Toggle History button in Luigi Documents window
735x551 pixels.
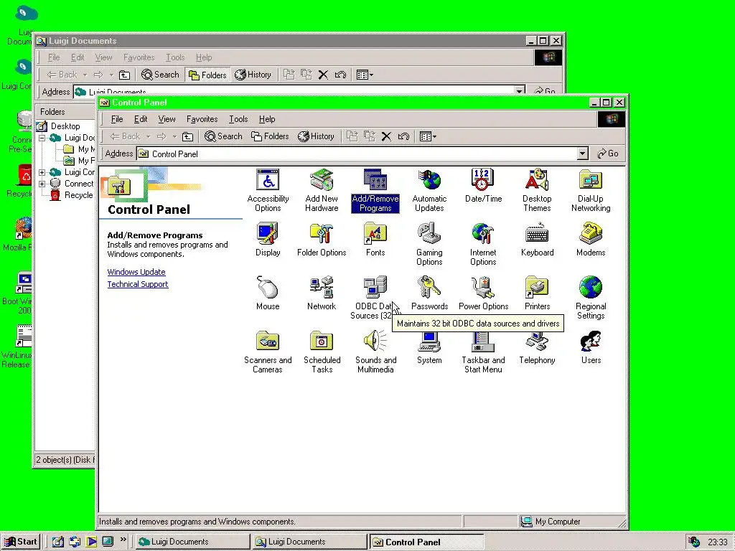[253, 75]
